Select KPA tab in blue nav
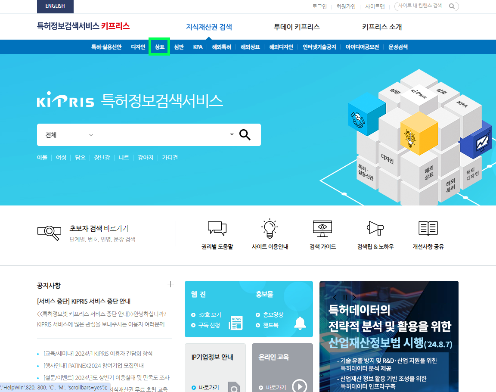Screen dimensions: 496x392 pyautogui.click(x=198, y=47)
